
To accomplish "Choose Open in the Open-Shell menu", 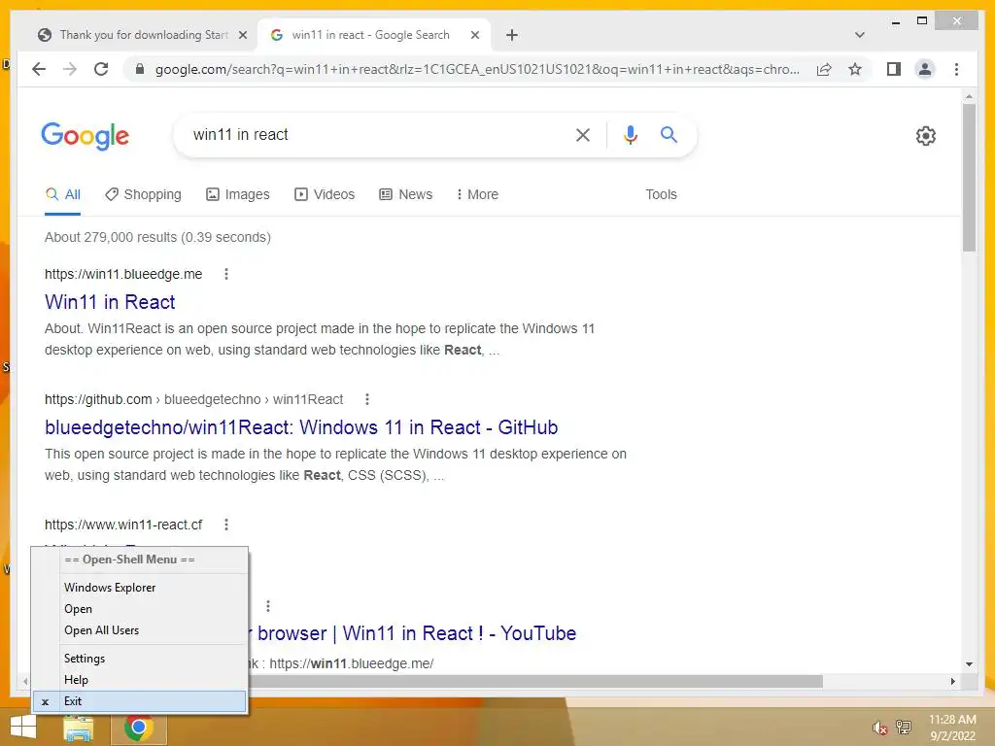I will 140,609.
